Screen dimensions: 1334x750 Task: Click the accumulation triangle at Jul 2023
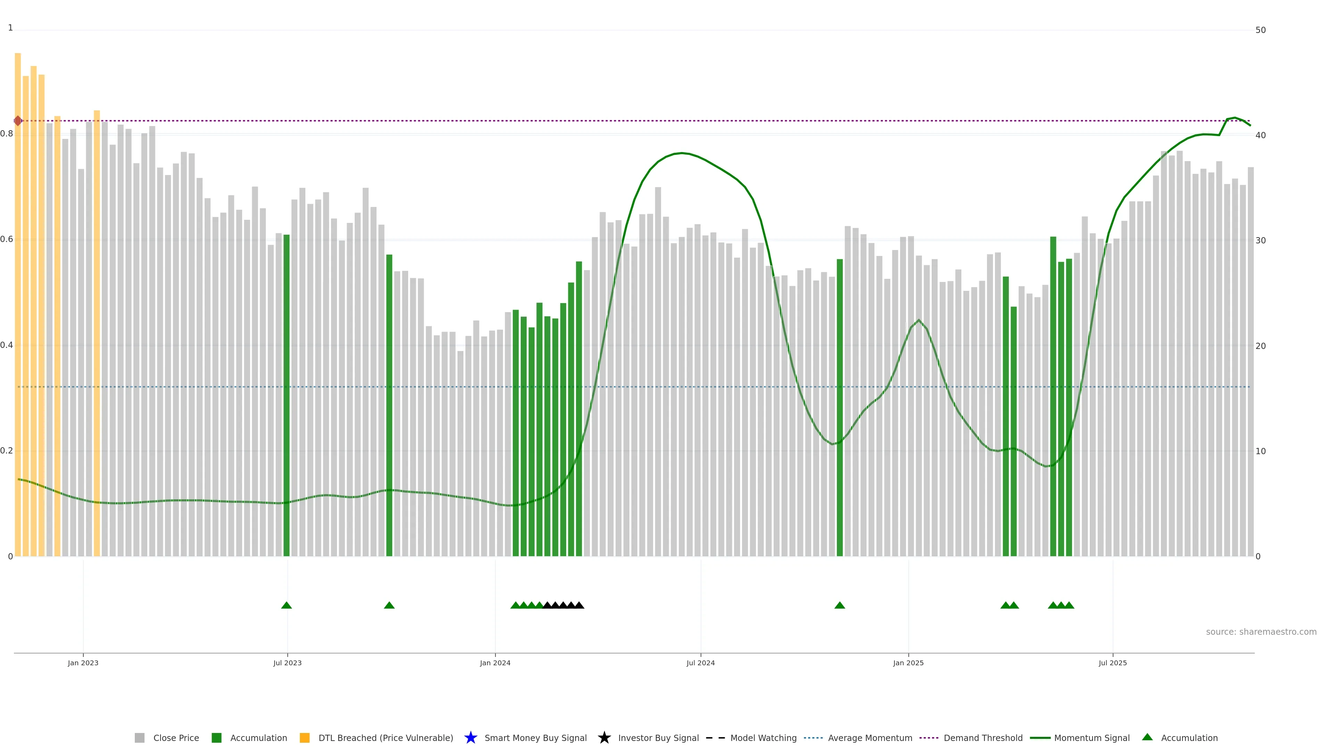[x=286, y=605]
